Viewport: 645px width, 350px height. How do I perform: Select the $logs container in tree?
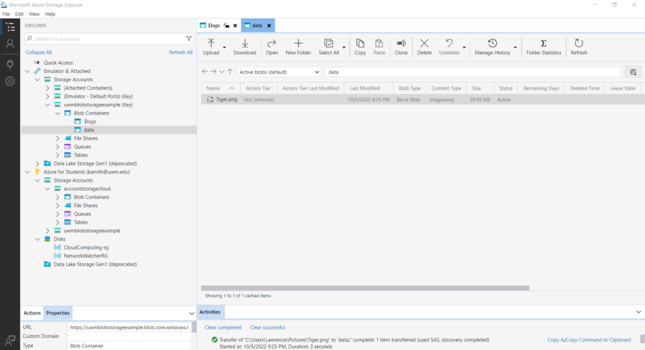(89, 121)
